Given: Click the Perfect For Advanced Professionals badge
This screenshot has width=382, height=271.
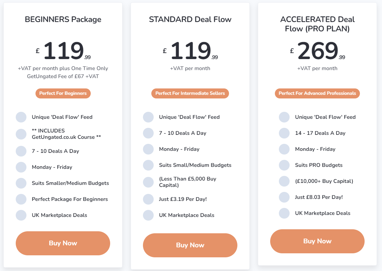Looking at the screenshot, I should point(317,93).
